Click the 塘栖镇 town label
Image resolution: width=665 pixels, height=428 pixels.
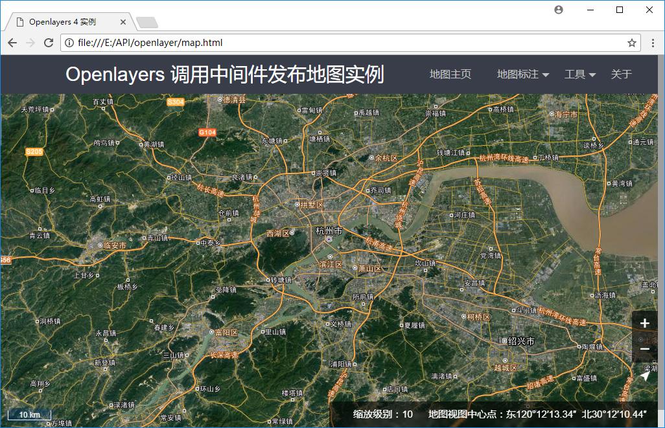click(x=320, y=139)
